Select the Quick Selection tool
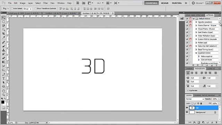 [x=3, y=30]
